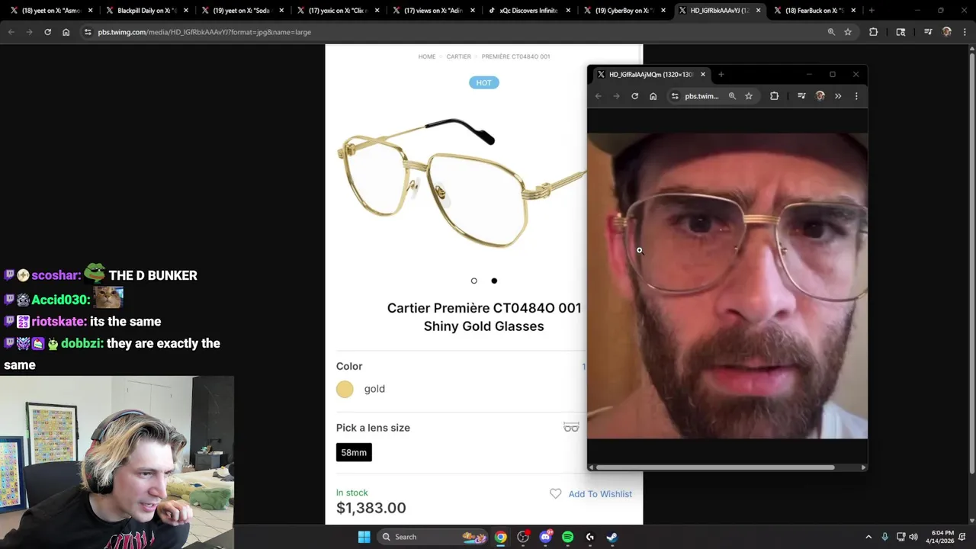Switch to the 'Blackpill Daily on X' tab

(x=146, y=11)
